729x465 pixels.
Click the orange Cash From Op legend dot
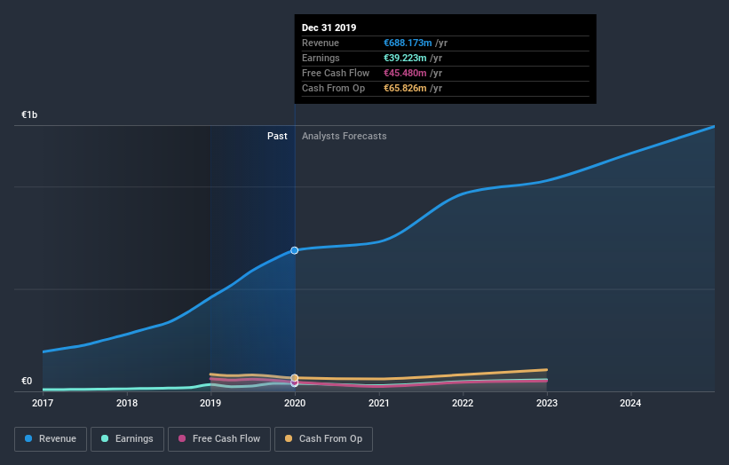(289, 438)
